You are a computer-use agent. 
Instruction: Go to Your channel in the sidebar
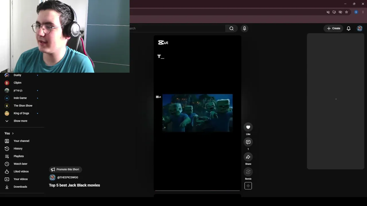tap(22, 141)
